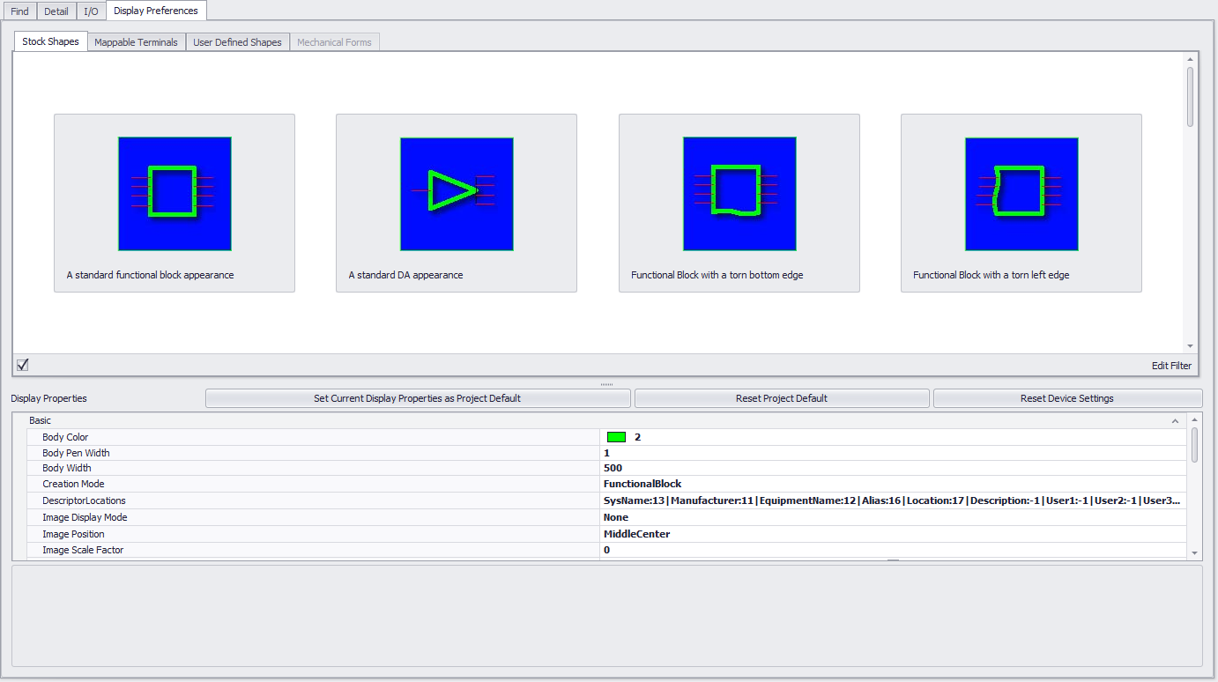1218x682 pixels.
Task: Select the Creation Mode property label
Action: click(x=73, y=484)
